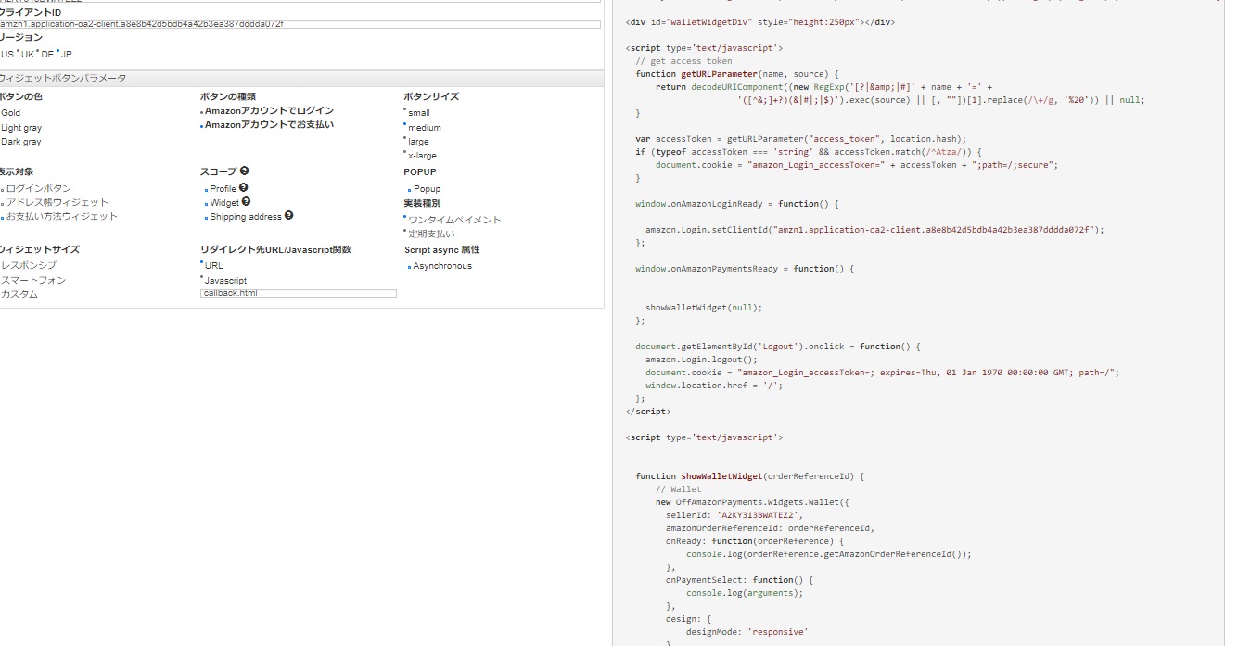1238x646 pixels.
Task: Click the "amazon.Login.logout();" code line
Action: coord(701,359)
